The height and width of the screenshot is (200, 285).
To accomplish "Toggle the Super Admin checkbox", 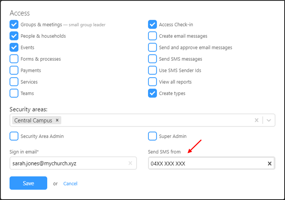I will tap(152, 136).
